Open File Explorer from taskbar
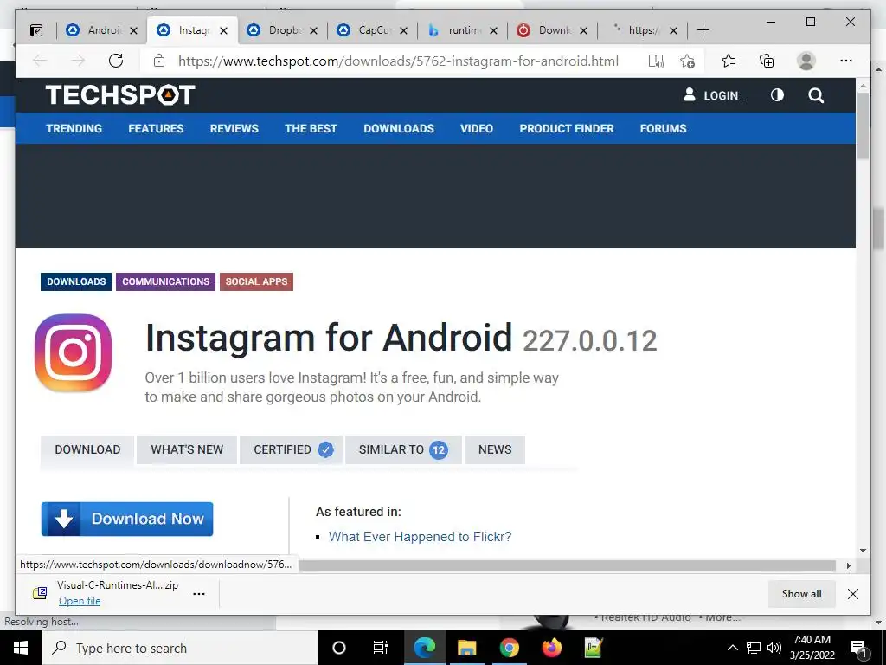The image size is (886, 665). tap(466, 648)
